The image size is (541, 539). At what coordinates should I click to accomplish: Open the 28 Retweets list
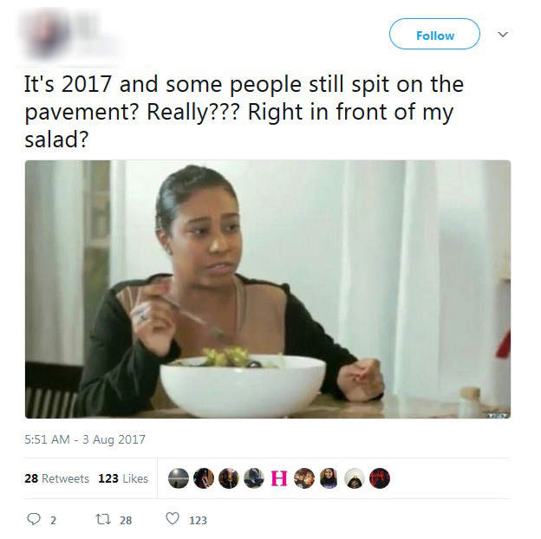[x=56, y=478]
